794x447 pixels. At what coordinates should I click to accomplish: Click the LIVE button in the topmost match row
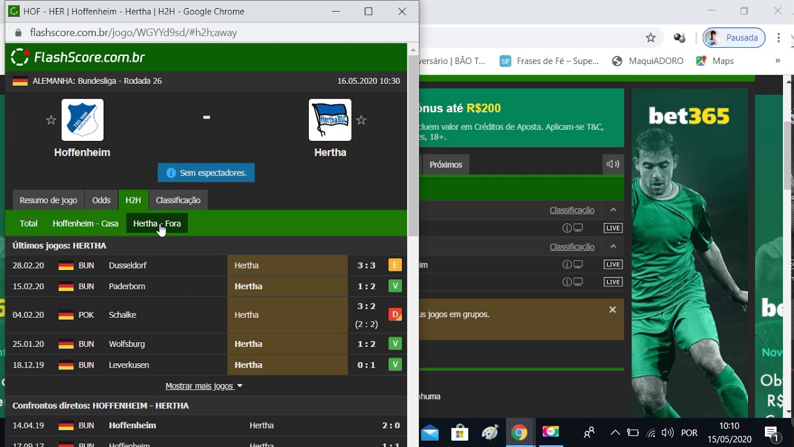(x=613, y=228)
